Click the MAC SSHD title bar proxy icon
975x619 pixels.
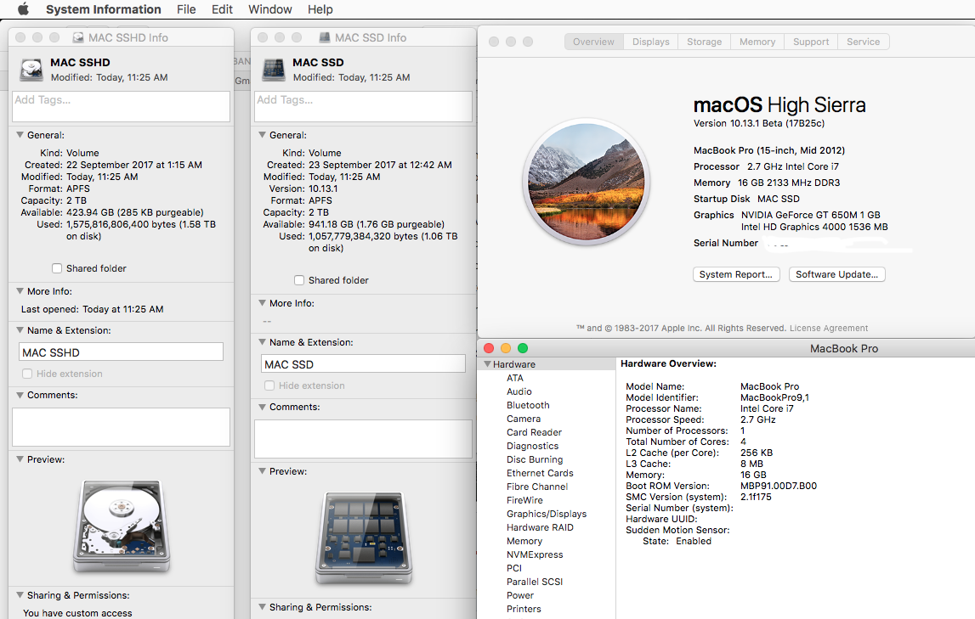point(77,38)
